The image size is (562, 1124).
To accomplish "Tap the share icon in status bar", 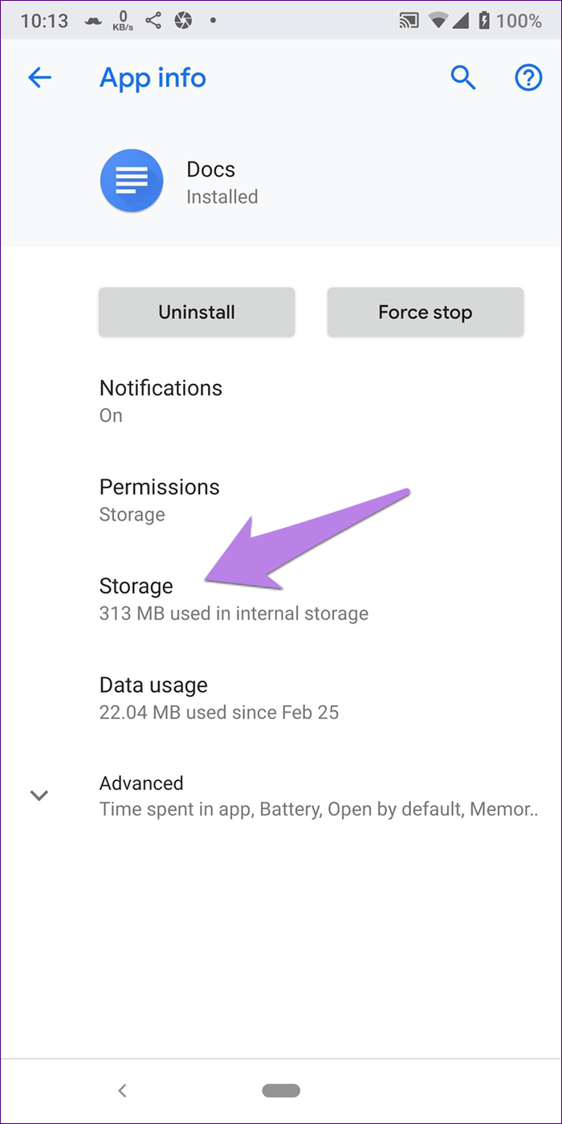I will point(153,20).
